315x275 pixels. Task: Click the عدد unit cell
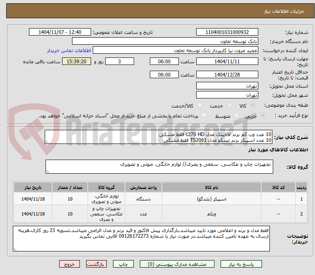pos(143,214)
